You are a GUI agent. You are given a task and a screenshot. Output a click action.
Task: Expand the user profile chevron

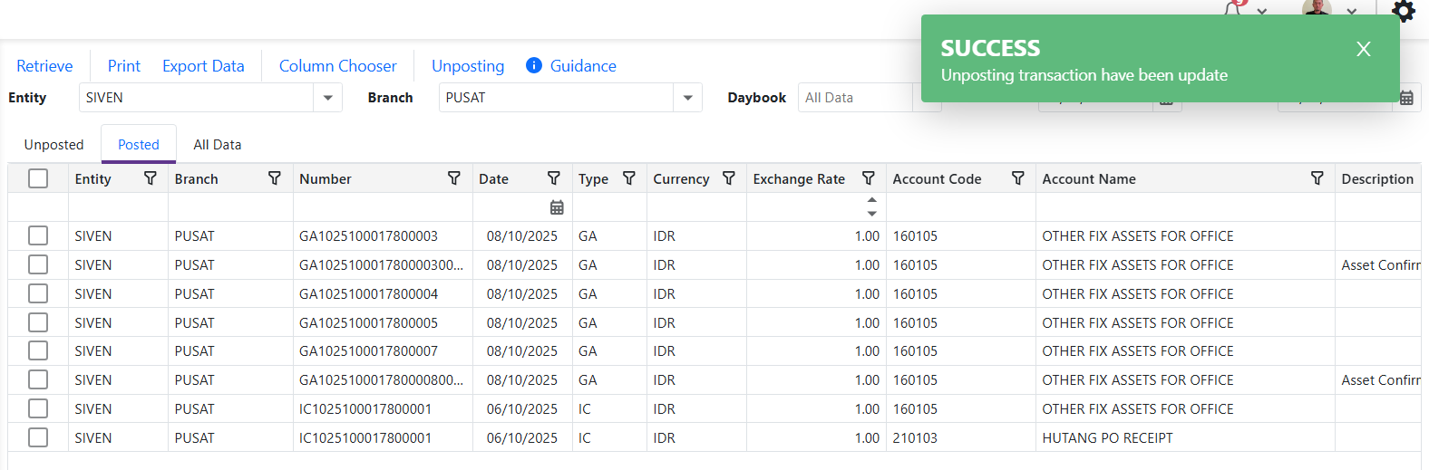pos(1351,12)
